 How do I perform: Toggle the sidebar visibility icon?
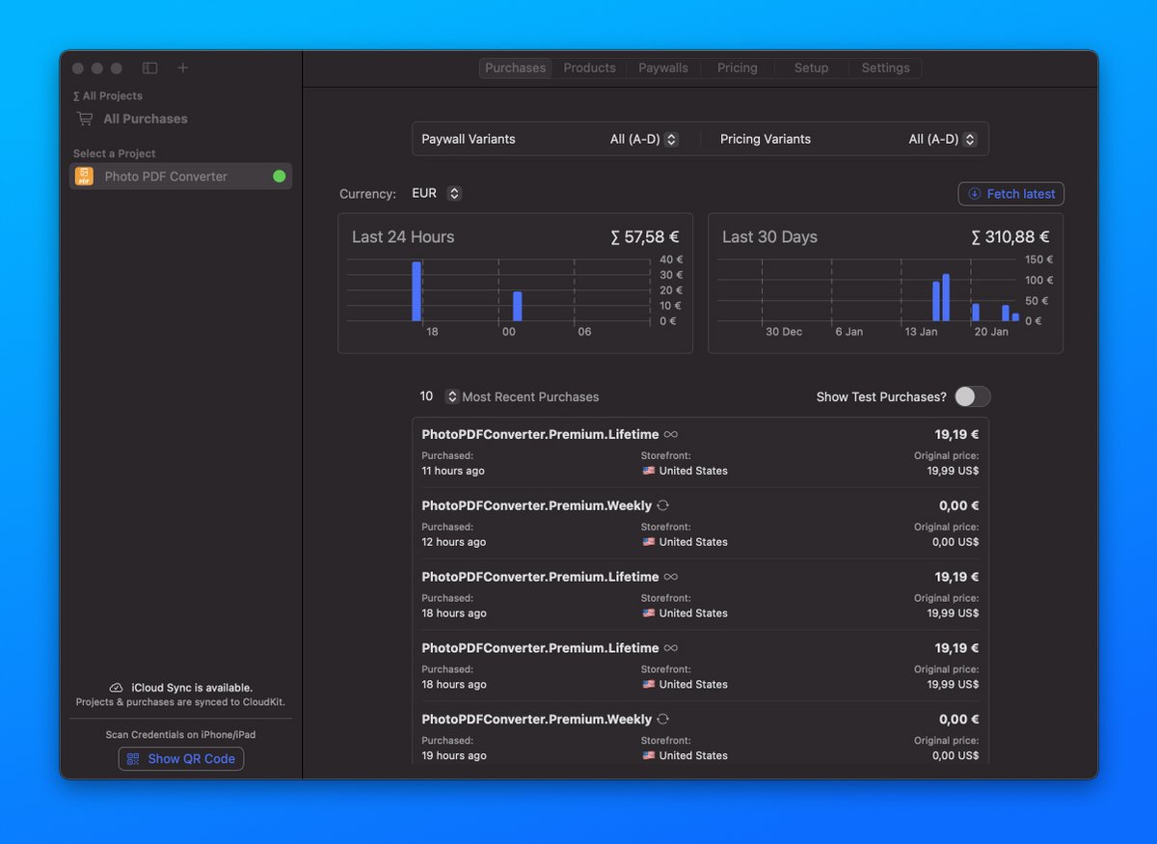[149, 68]
